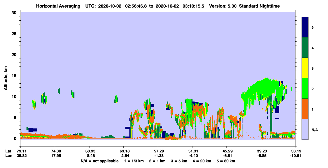Click the 'Standard Nighttime' label
The width and height of the screenshot is (328, 168).
(259, 6)
